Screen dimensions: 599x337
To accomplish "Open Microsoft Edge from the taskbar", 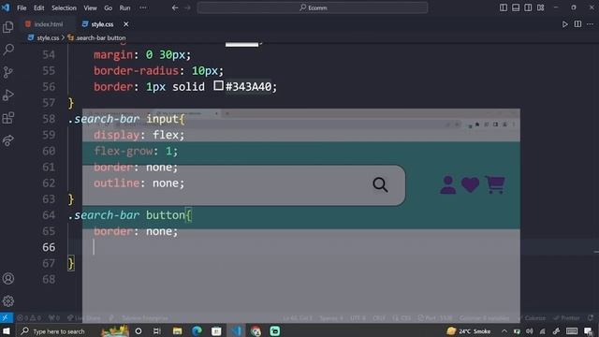I will 197,330.
